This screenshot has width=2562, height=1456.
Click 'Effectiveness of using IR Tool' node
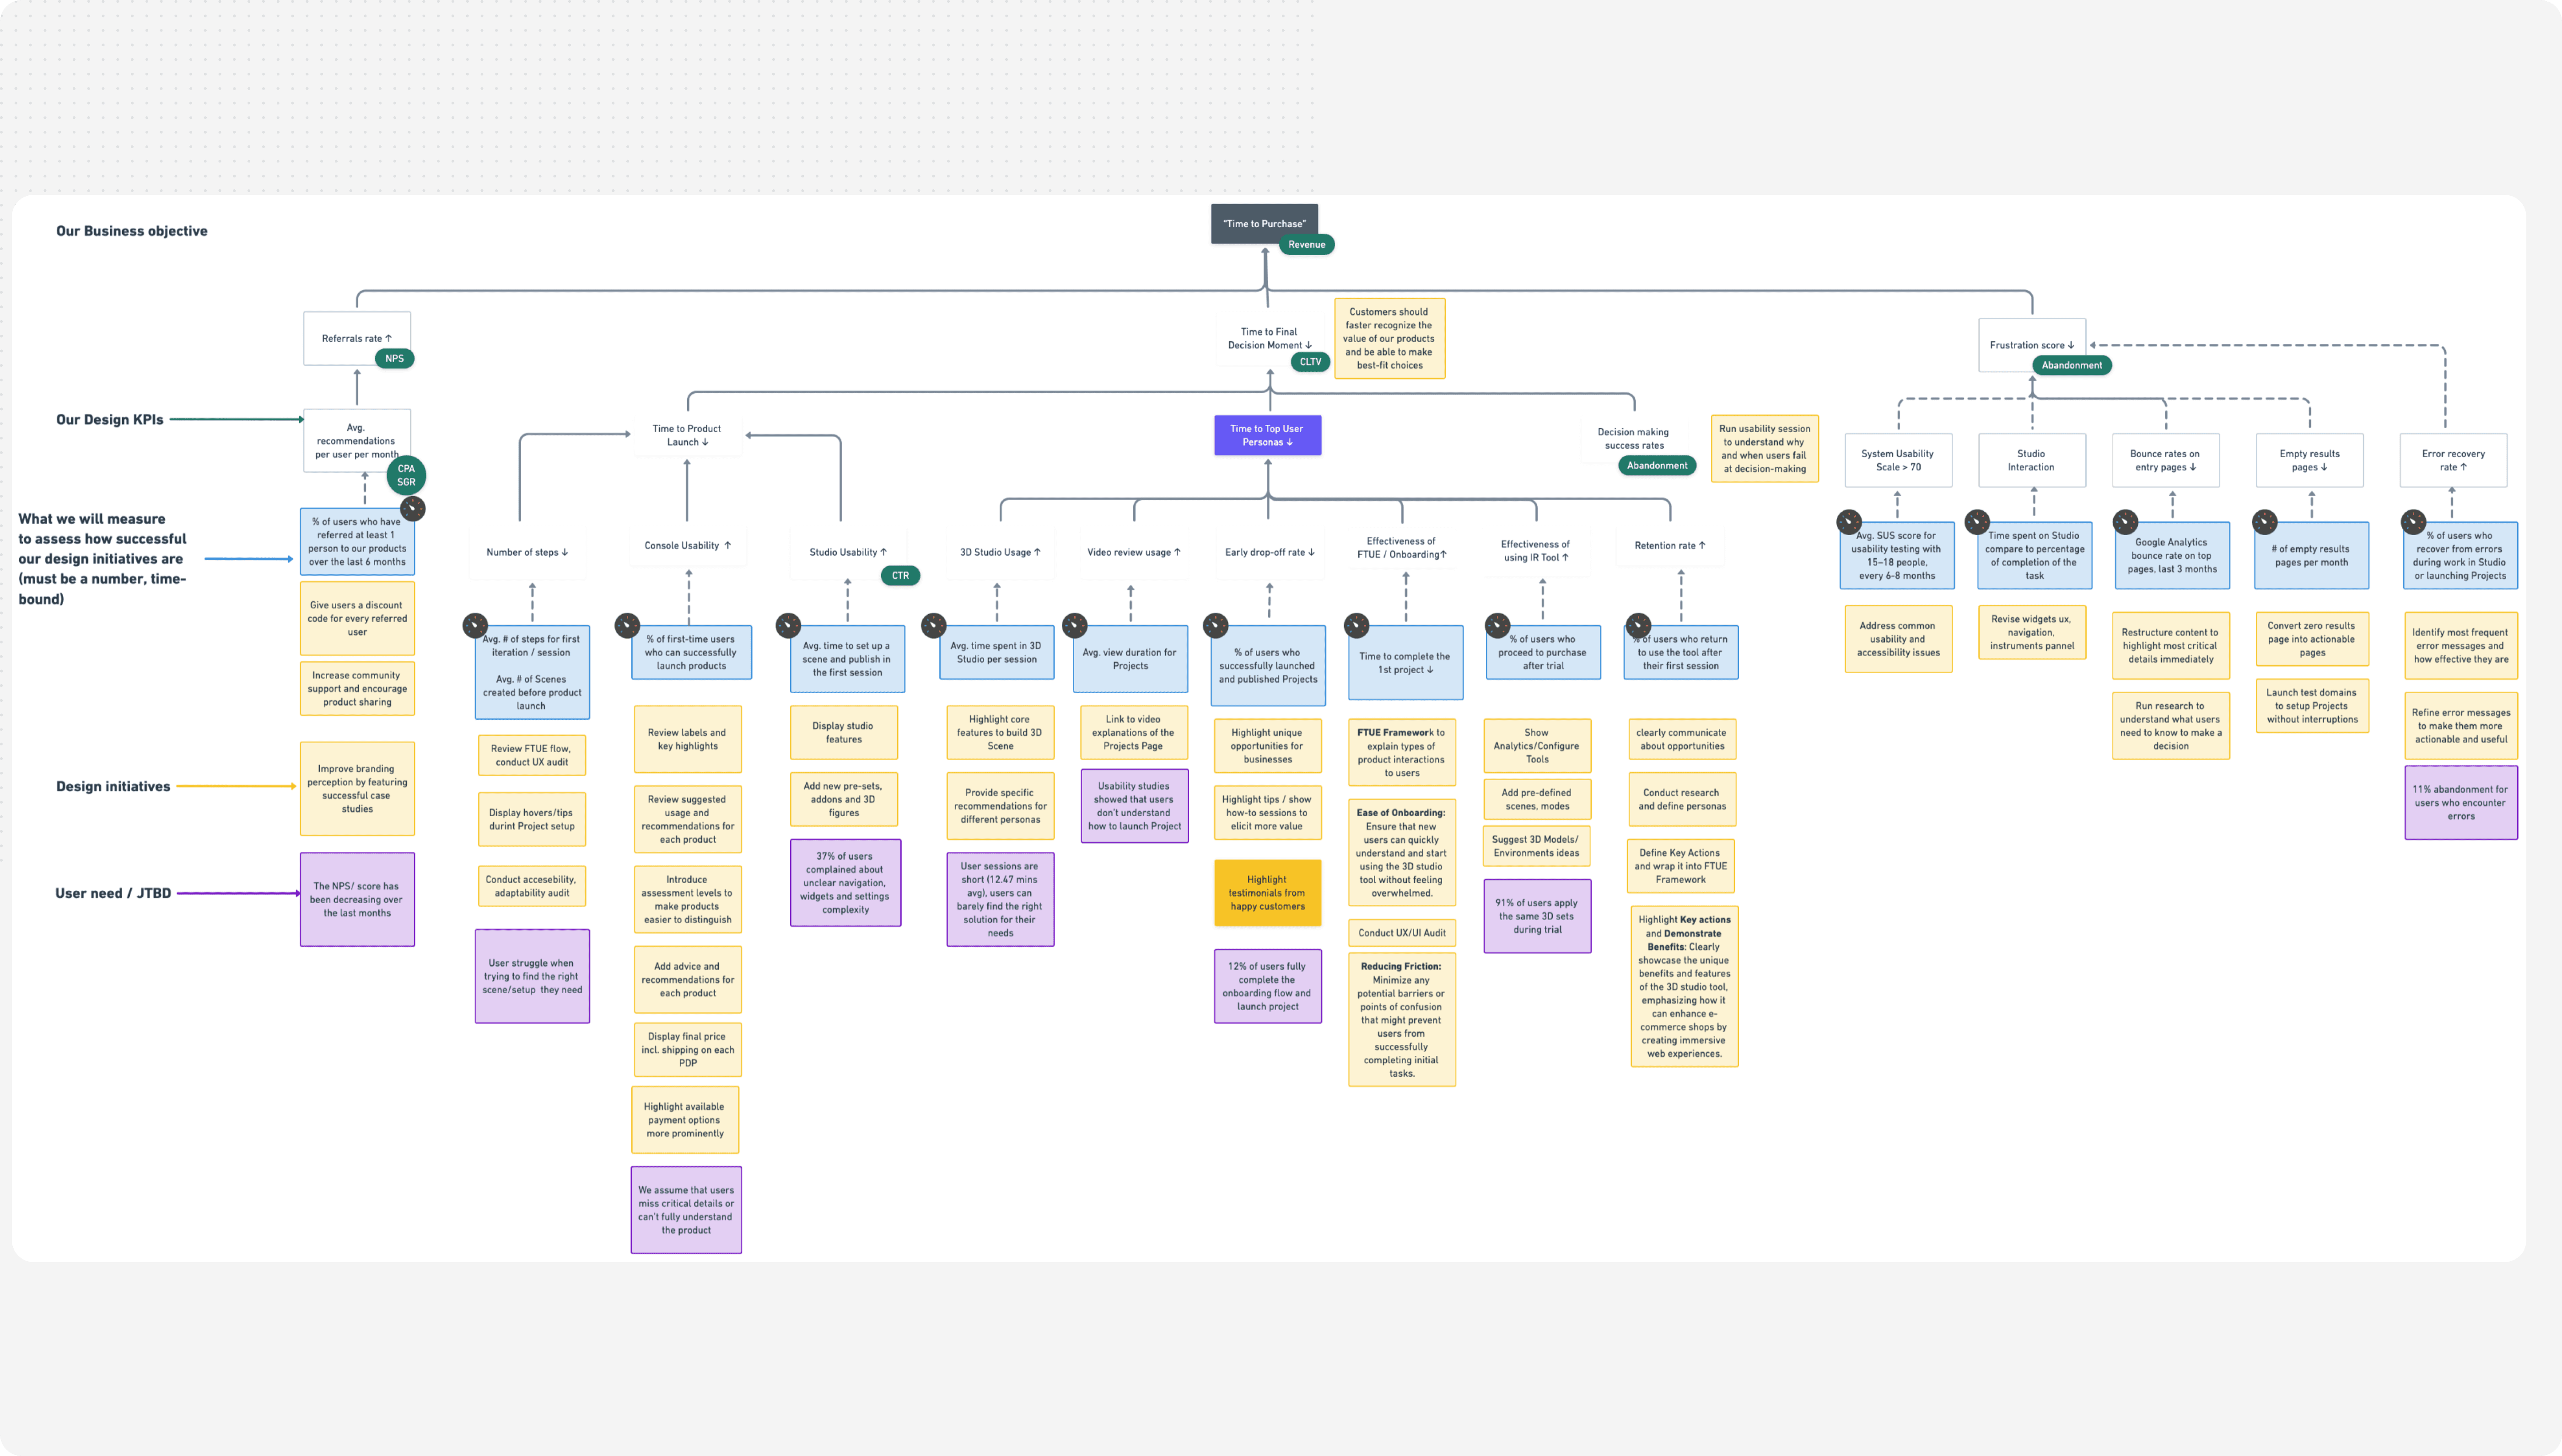pos(1536,551)
